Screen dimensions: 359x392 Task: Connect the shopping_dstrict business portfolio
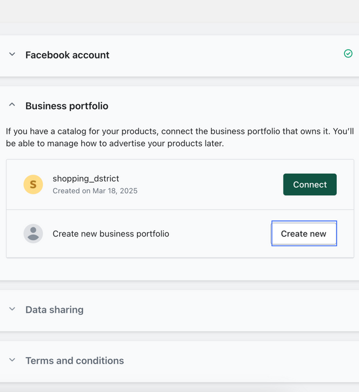click(x=309, y=184)
